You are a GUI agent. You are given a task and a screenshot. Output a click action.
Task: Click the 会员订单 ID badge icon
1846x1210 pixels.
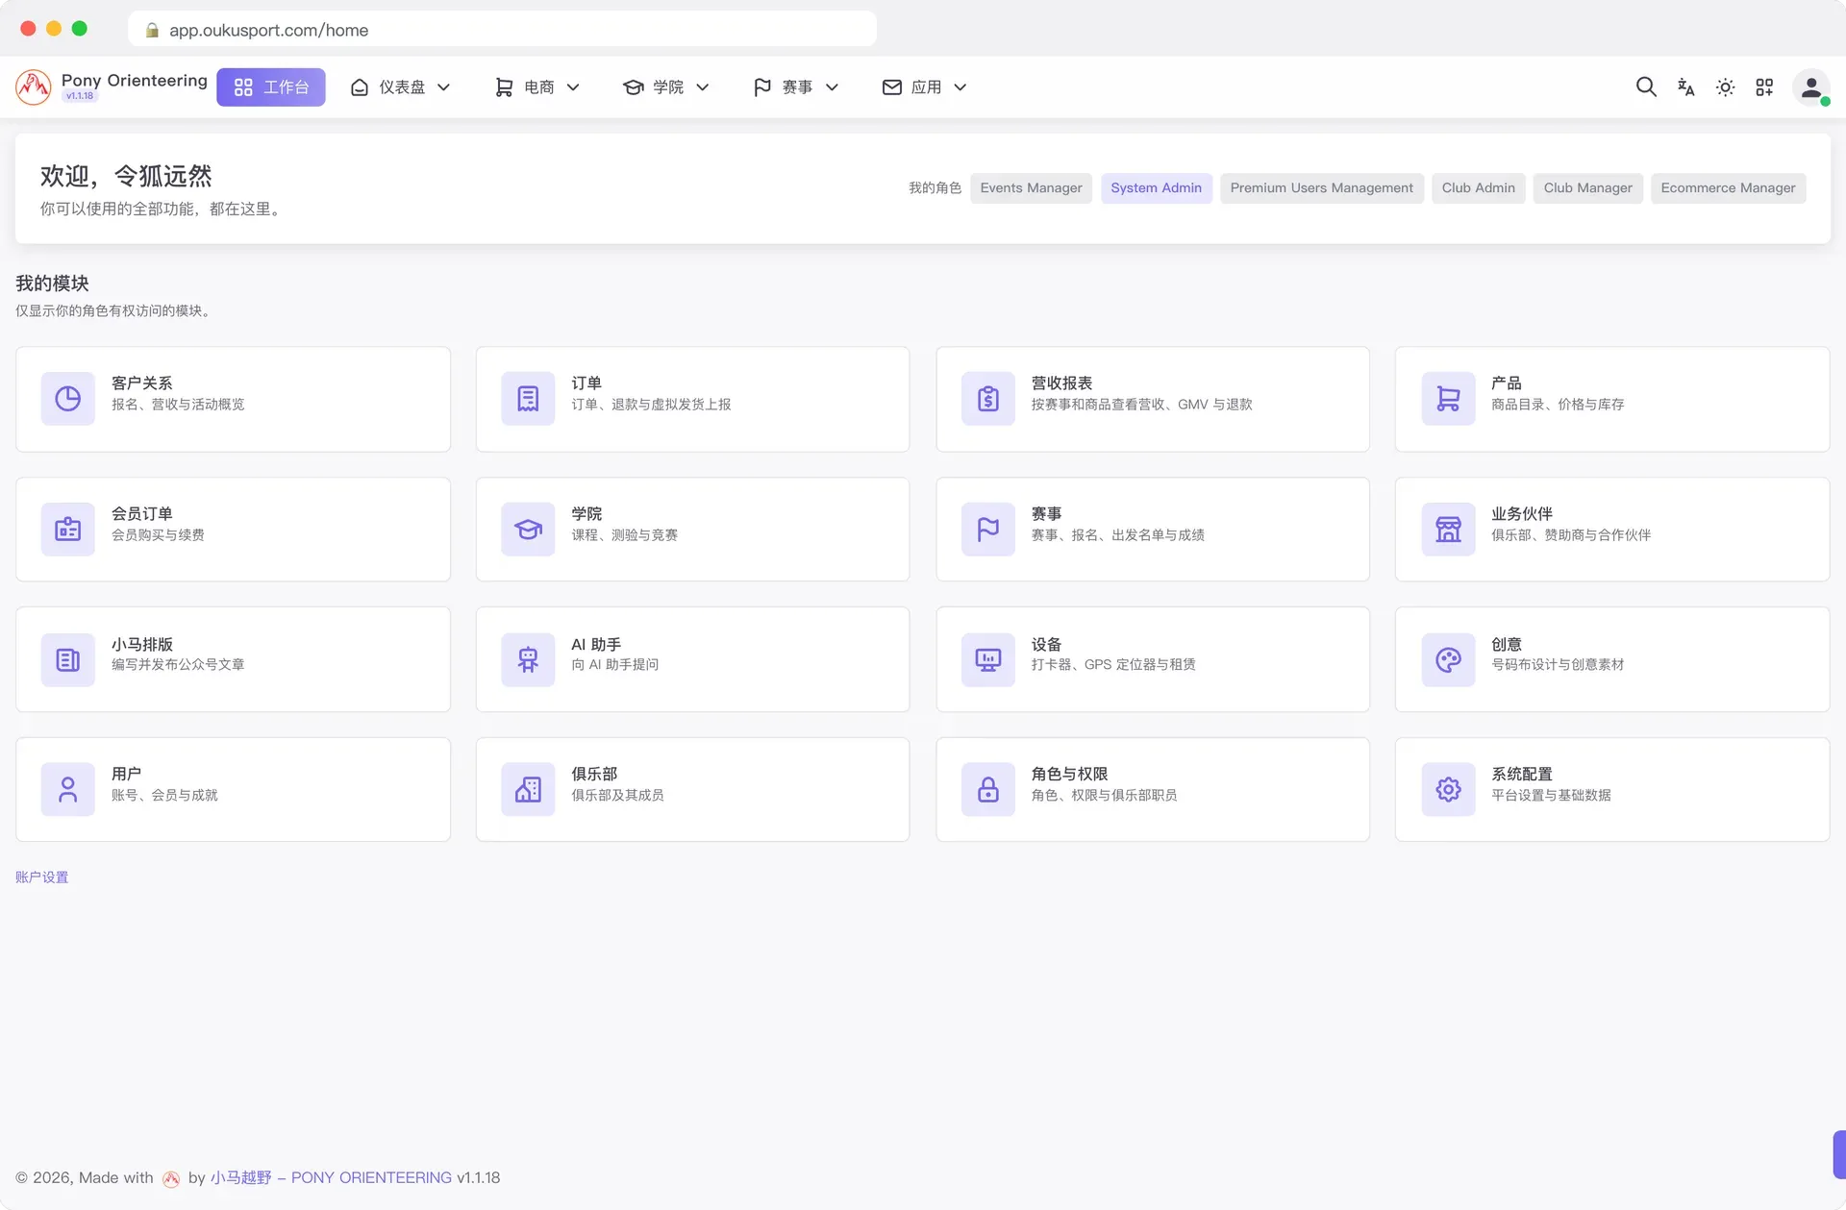67,530
